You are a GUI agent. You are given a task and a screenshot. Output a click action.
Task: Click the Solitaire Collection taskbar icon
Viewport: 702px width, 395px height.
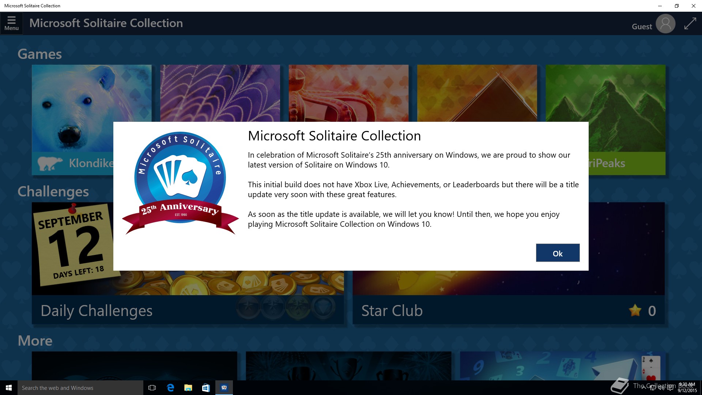(x=224, y=388)
